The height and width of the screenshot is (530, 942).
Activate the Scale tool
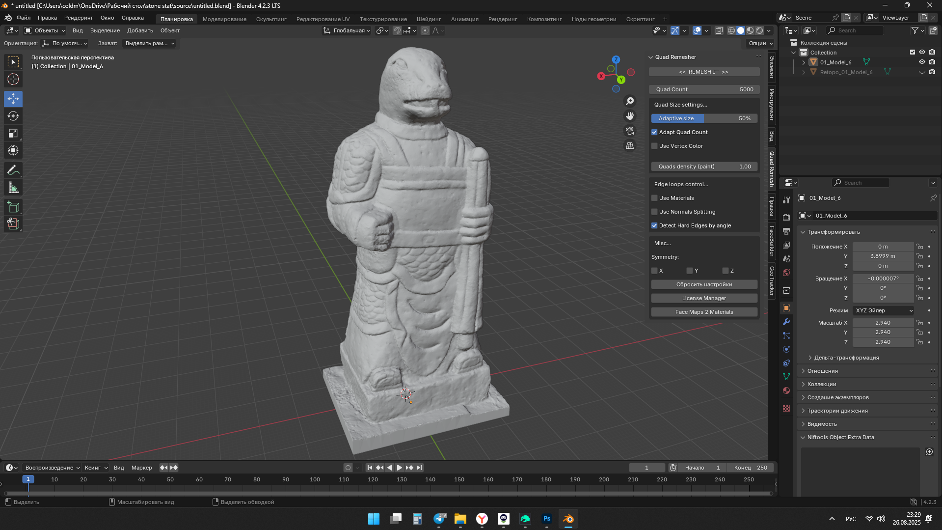coord(13,133)
